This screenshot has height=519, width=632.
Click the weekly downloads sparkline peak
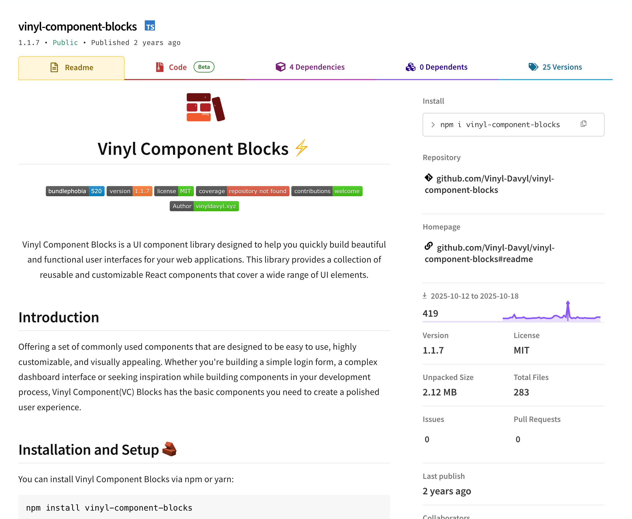[568, 304]
